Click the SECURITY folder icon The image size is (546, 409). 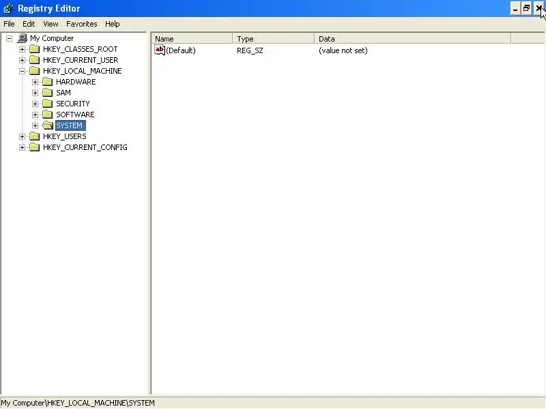click(x=47, y=104)
